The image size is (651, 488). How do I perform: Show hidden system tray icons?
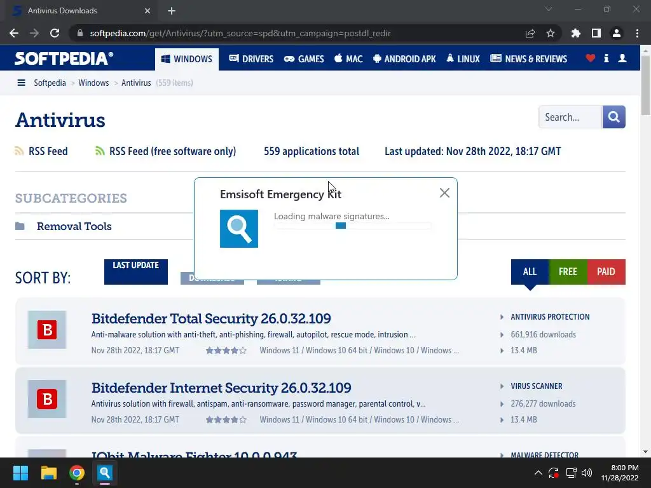pos(538,473)
